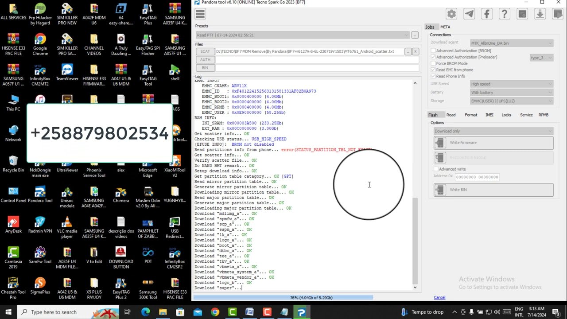Viewport: 567px width, 319px height.
Task: Open Chrome from the taskbar
Action: pos(215,312)
